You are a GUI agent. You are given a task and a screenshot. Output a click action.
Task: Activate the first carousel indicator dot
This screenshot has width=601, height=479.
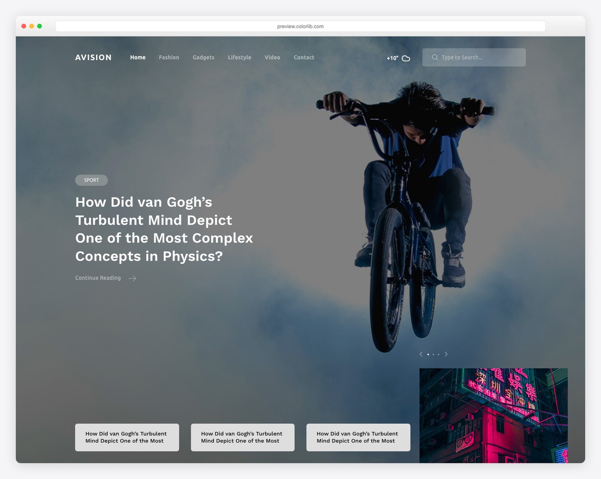click(x=428, y=354)
